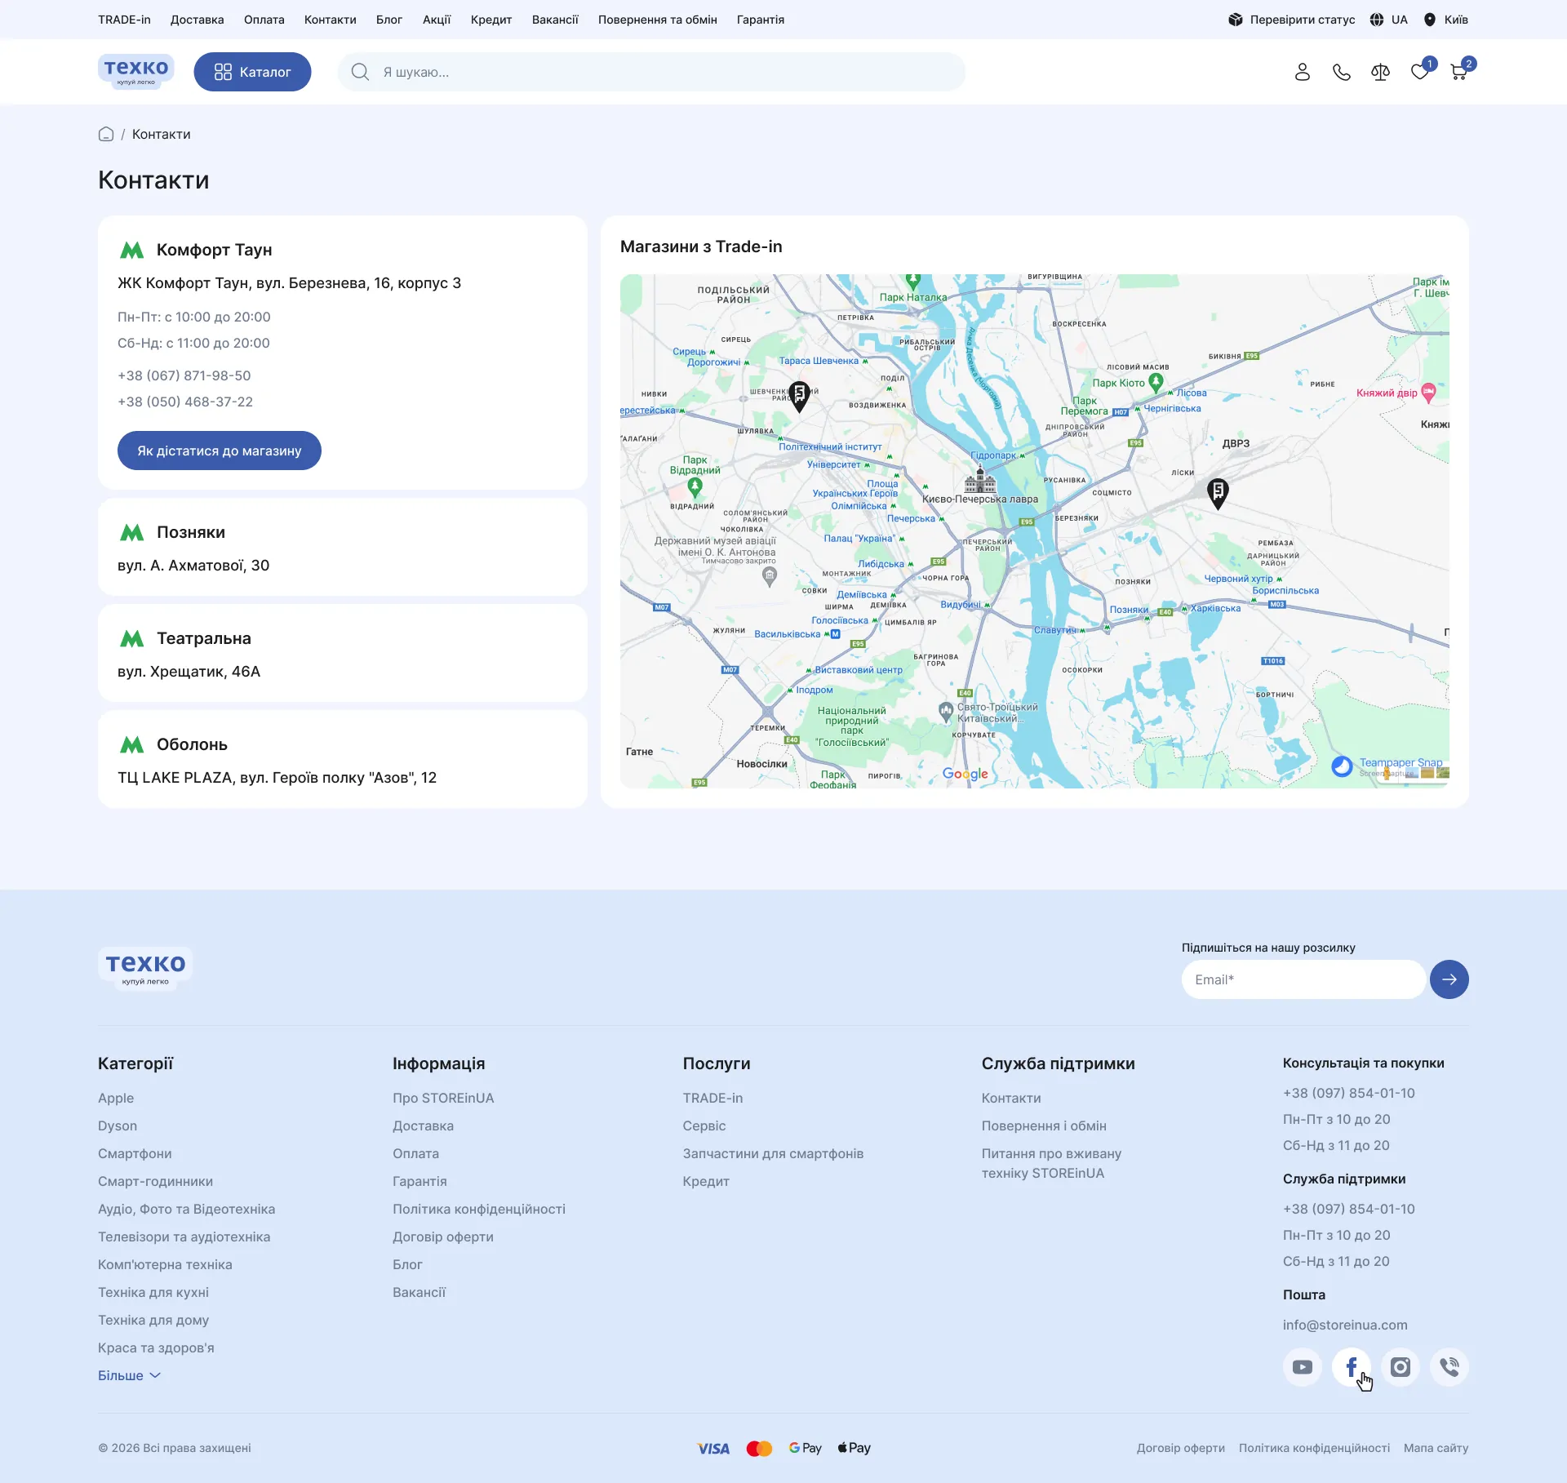Open the shopping cart icon

(x=1459, y=72)
